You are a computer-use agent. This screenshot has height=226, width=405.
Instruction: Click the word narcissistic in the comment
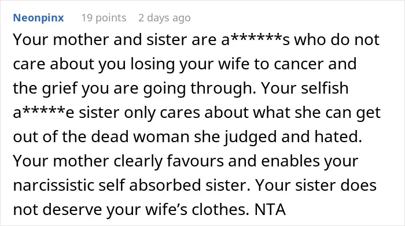[x=53, y=185]
